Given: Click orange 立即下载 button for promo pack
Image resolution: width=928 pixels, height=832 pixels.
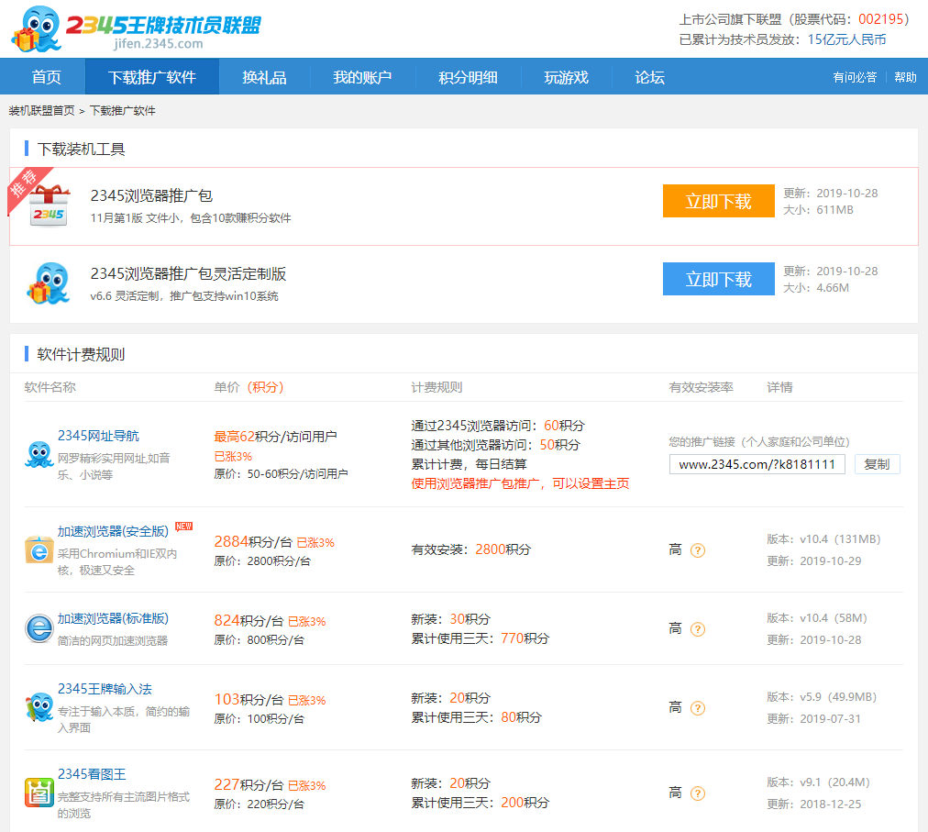Looking at the screenshot, I should pyautogui.click(x=719, y=201).
